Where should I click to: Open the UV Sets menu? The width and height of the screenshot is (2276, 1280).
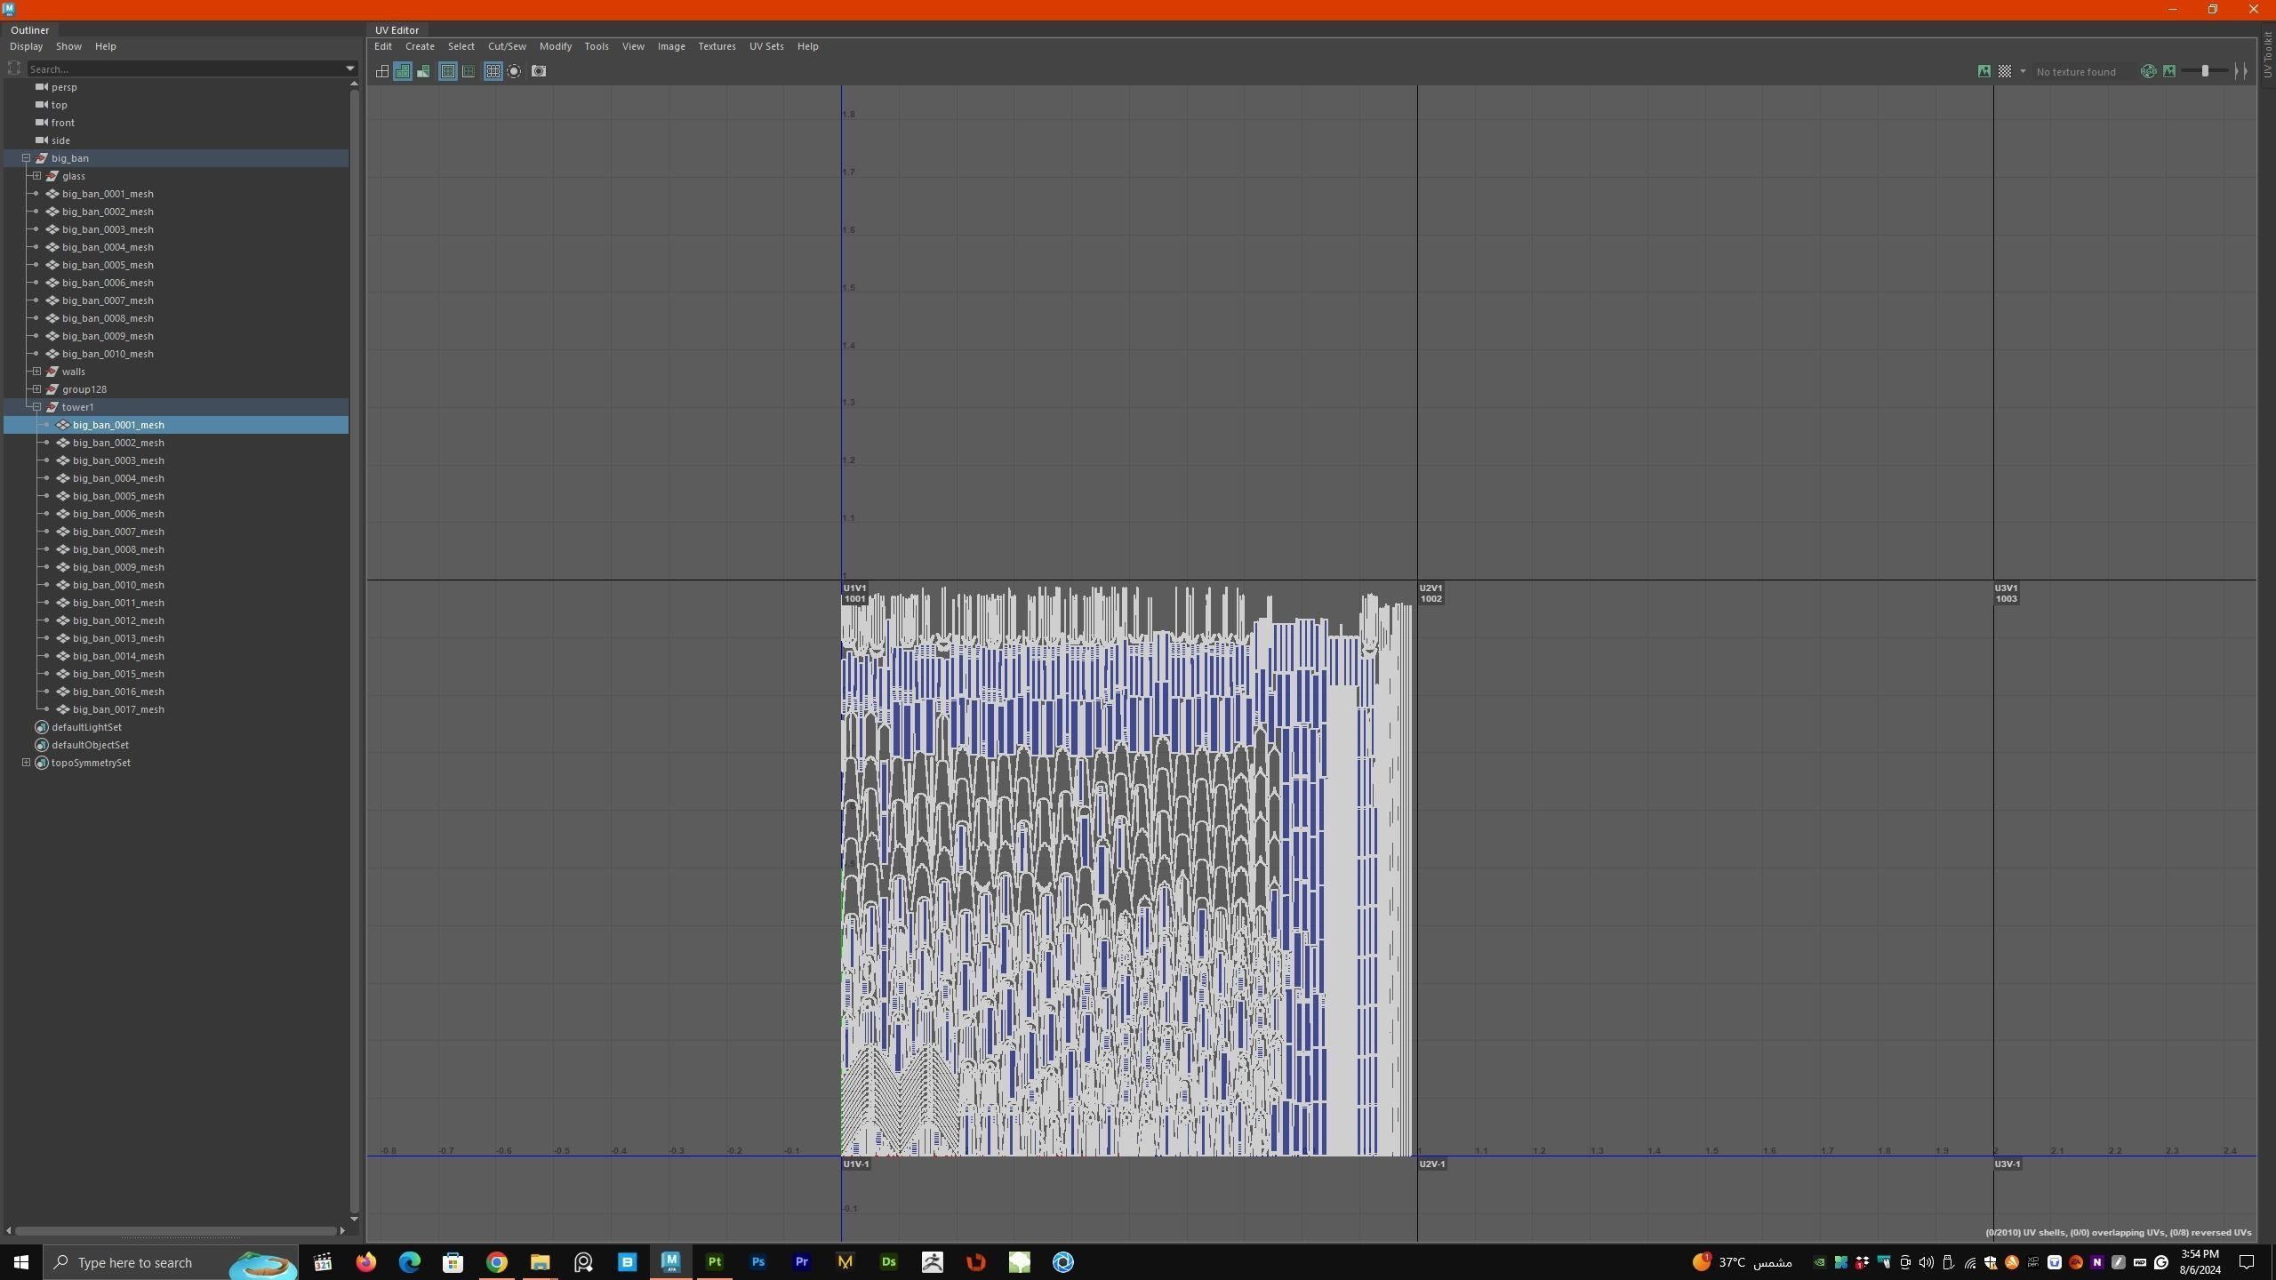click(x=765, y=46)
